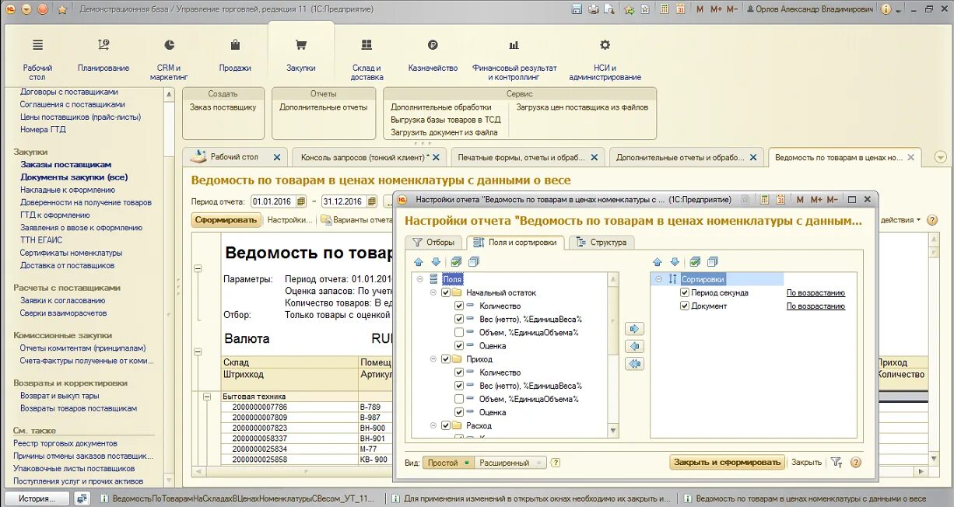Open date picker for 31.12.2016 field
The height and width of the screenshot is (507, 954).
click(372, 201)
